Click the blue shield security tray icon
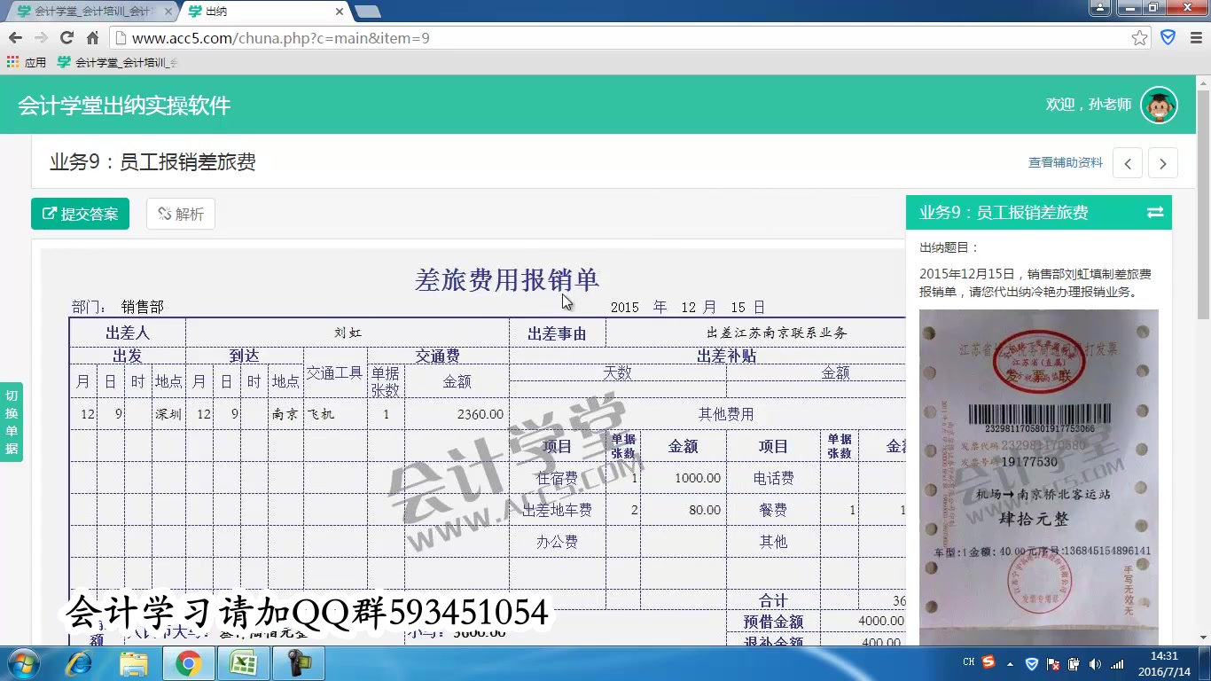 click(x=1032, y=663)
